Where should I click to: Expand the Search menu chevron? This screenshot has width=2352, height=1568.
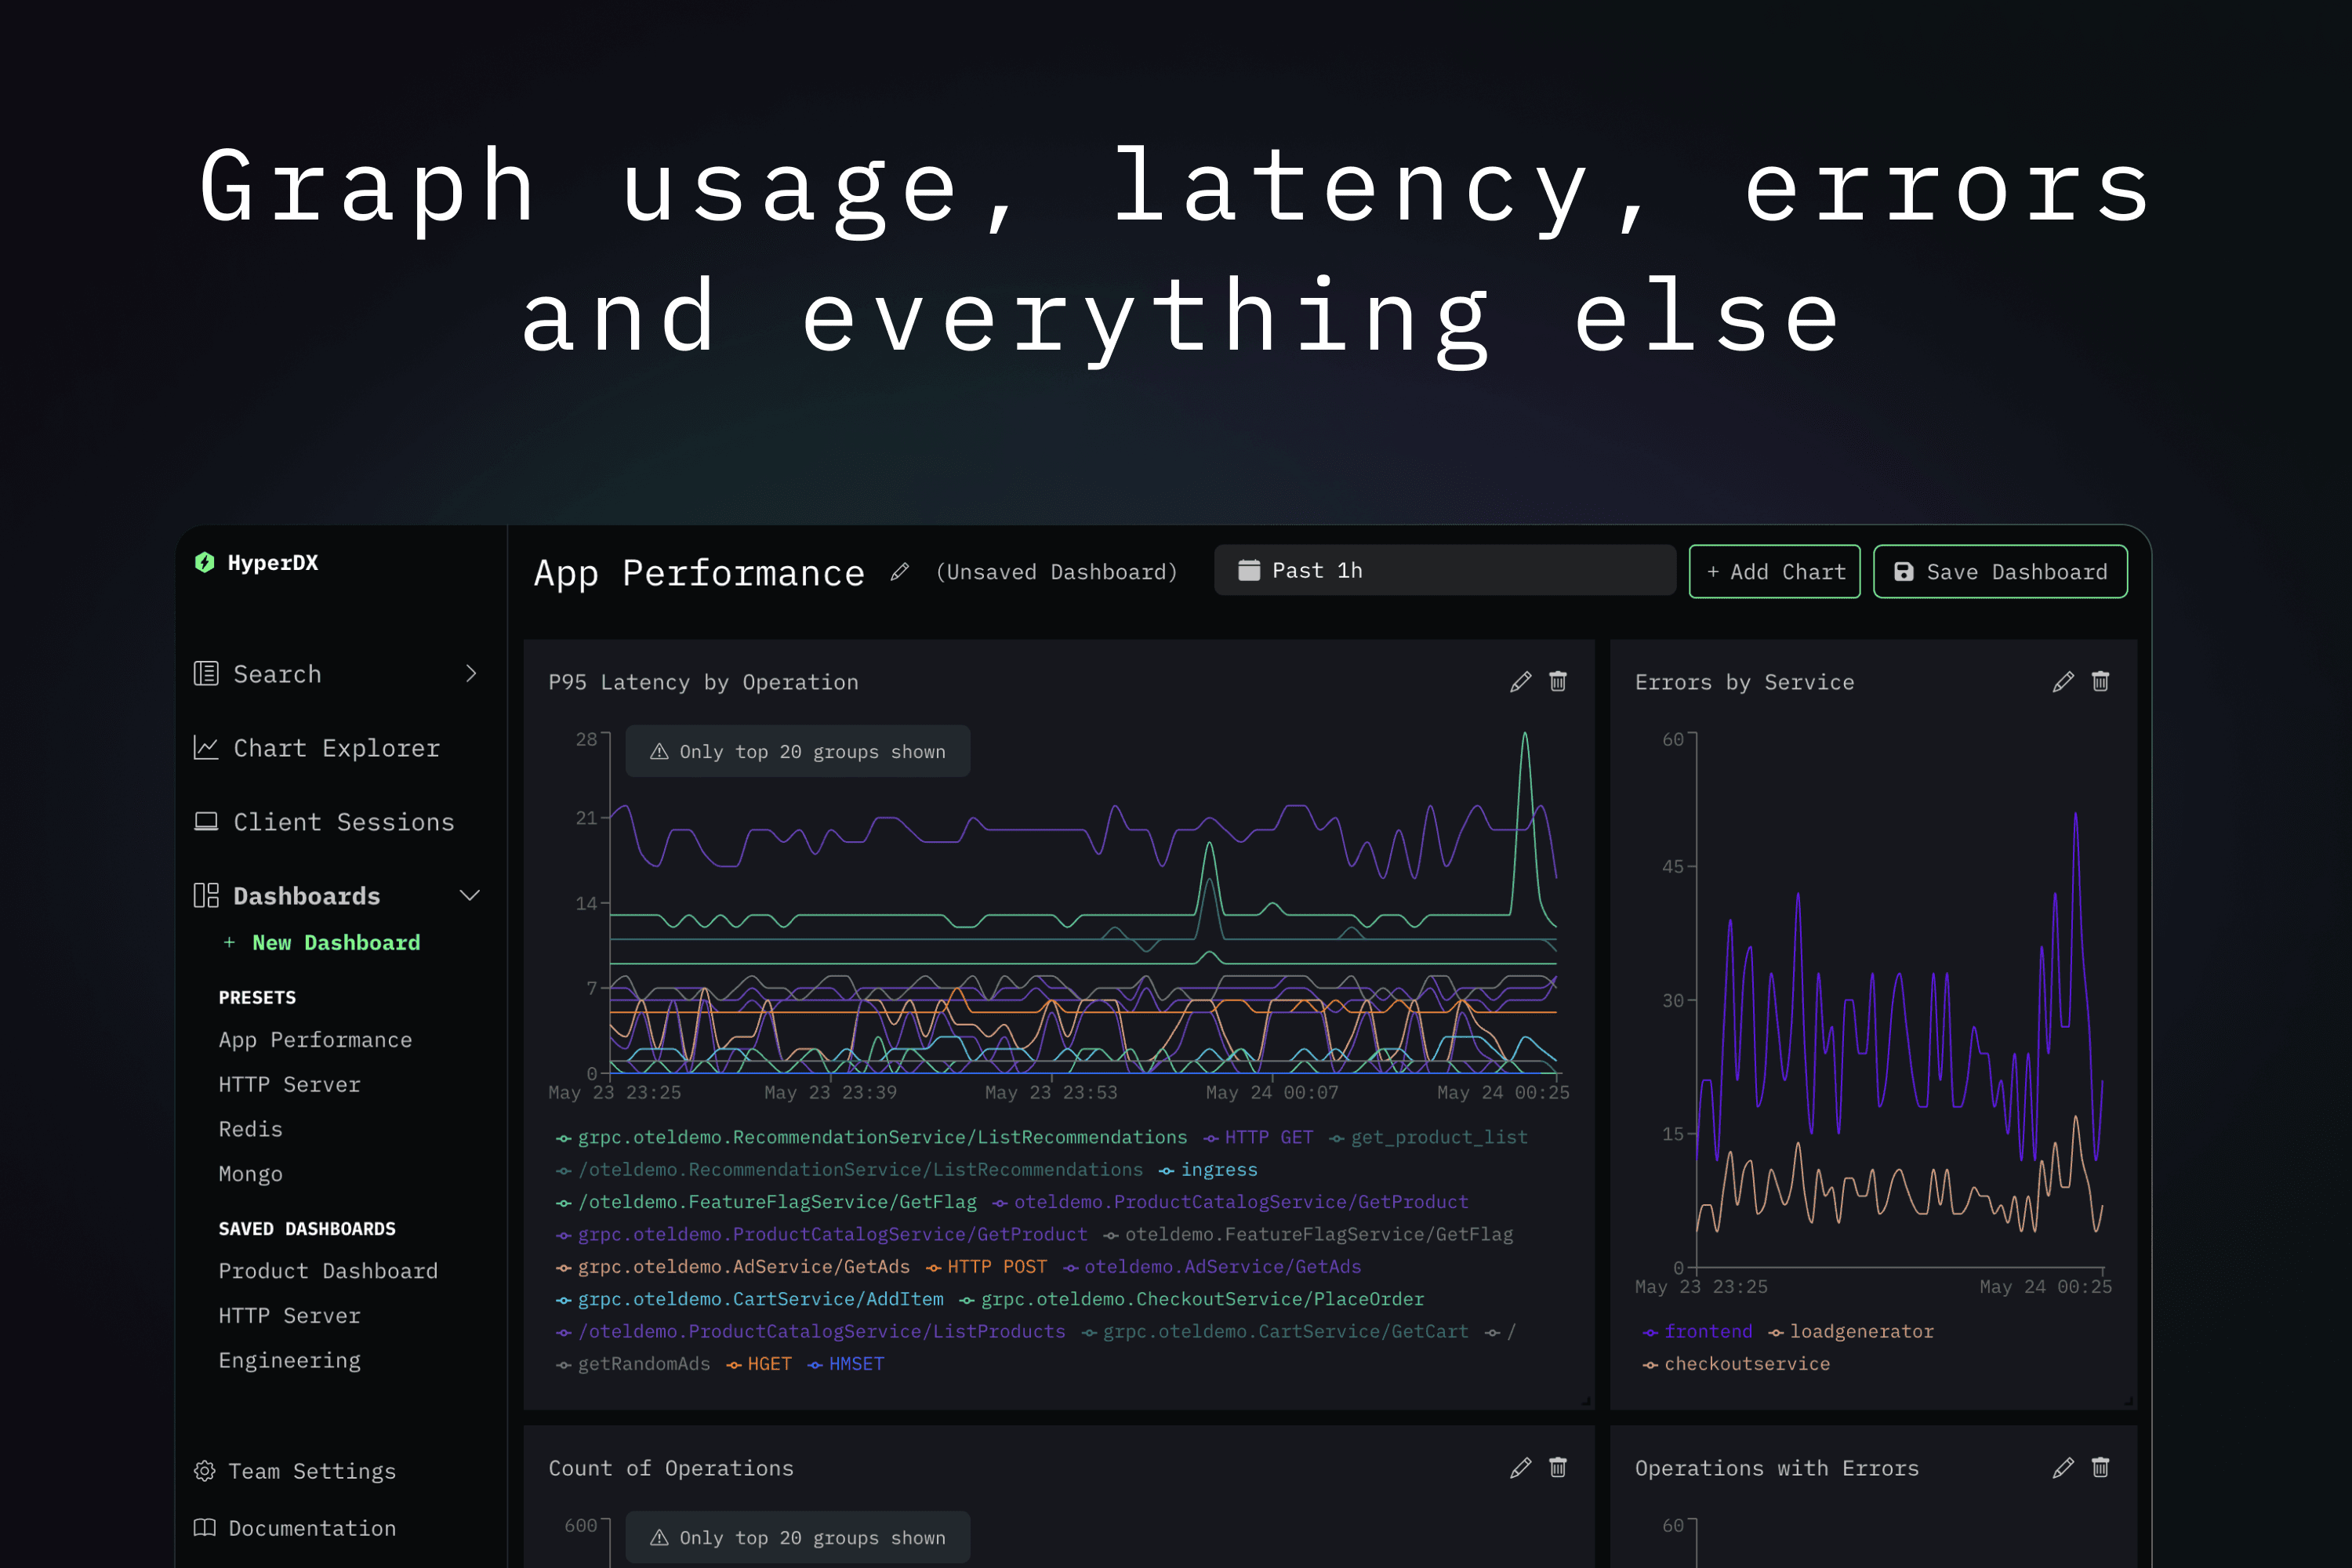[471, 674]
